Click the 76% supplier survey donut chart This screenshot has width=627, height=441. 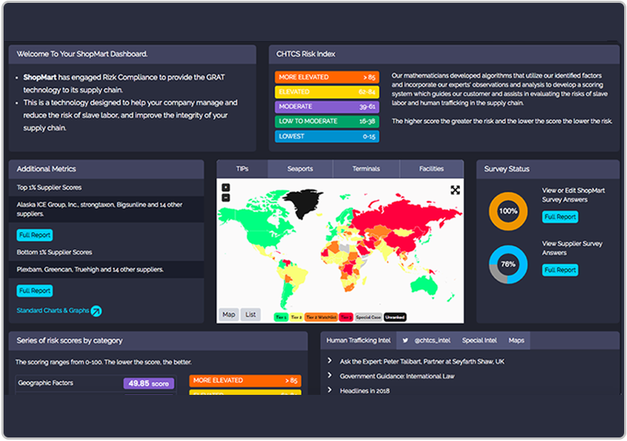tap(508, 264)
